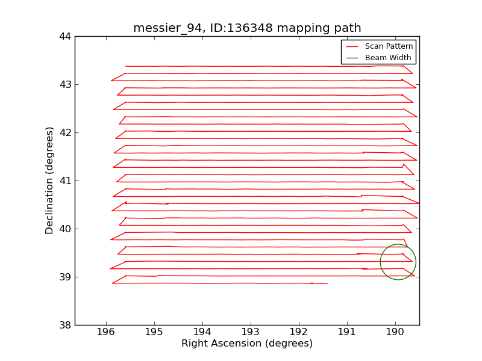Click the y-axis tick label 44
The height and width of the screenshot is (361, 482).
pyautogui.click(x=65, y=37)
